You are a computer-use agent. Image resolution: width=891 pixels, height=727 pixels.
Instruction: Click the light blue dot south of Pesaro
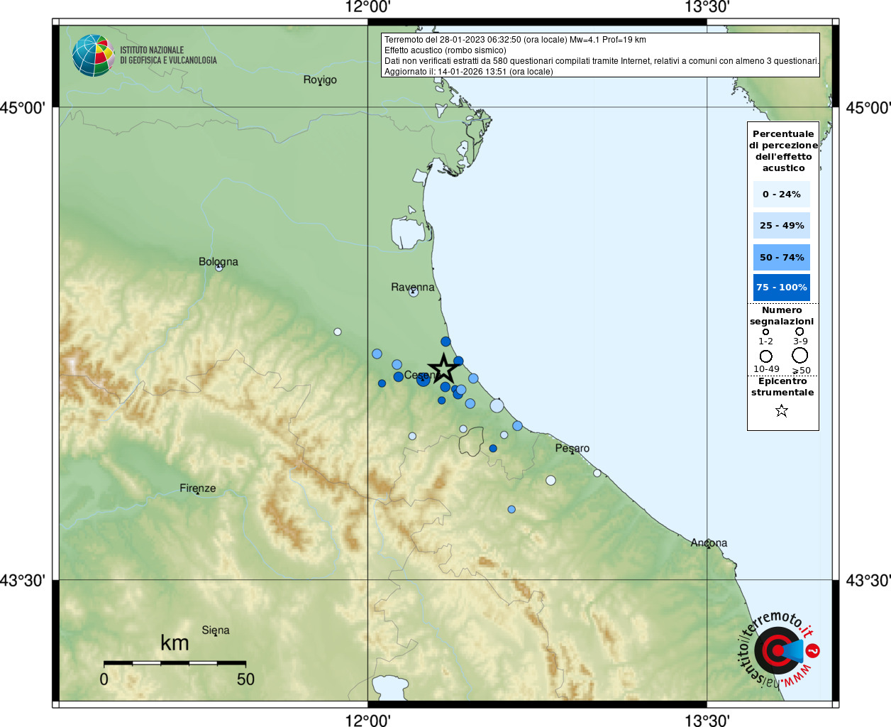(511, 509)
